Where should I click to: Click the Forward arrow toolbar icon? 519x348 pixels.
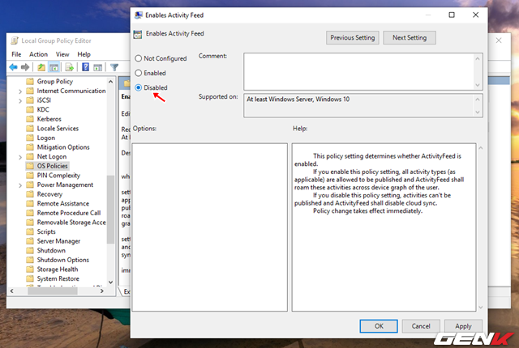27,67
